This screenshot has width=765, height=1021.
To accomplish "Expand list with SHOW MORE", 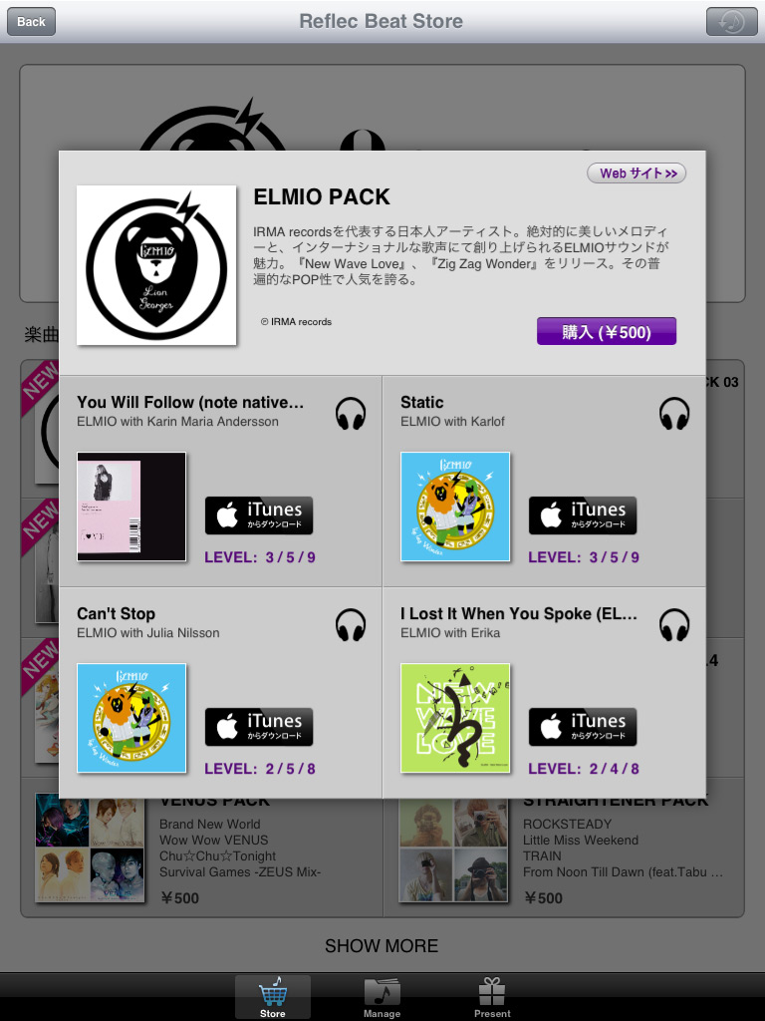I will coord(382,945).
